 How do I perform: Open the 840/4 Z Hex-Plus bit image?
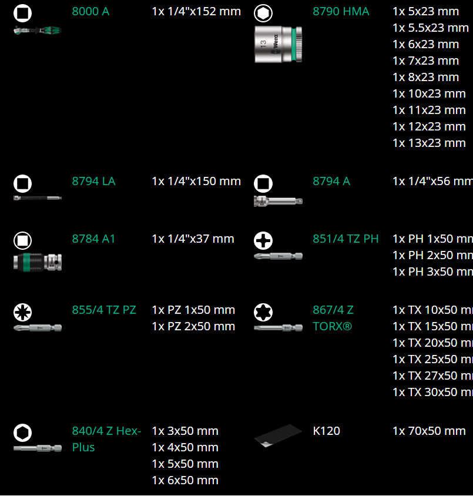(x=37, y=448)
